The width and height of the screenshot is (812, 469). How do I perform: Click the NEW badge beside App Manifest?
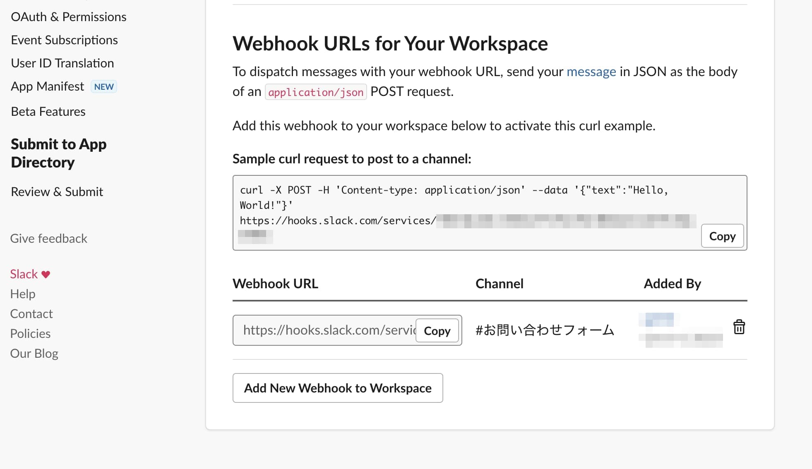pos(103,86)
